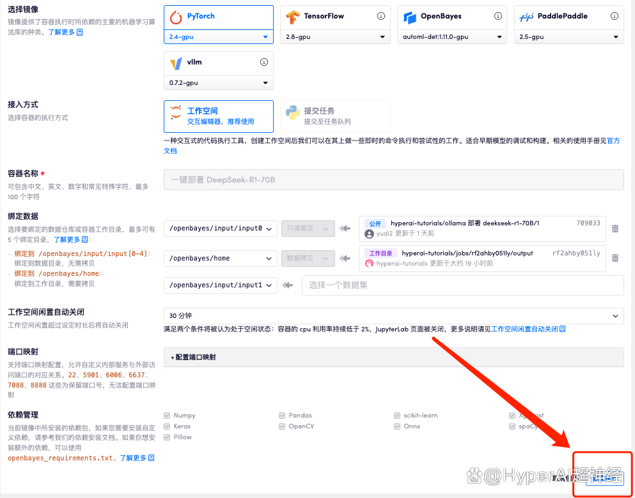This screenshot has height=498, width=635.
Task: Click the 容器名称 name input field
Action: 394,180
